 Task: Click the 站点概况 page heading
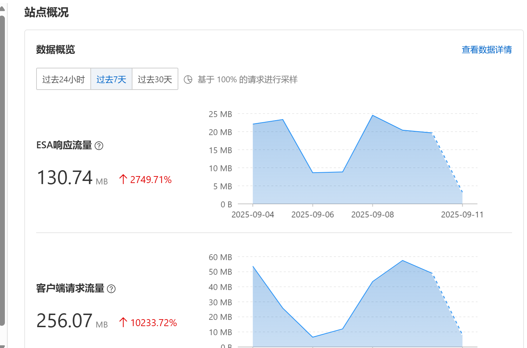coord(47,12)
